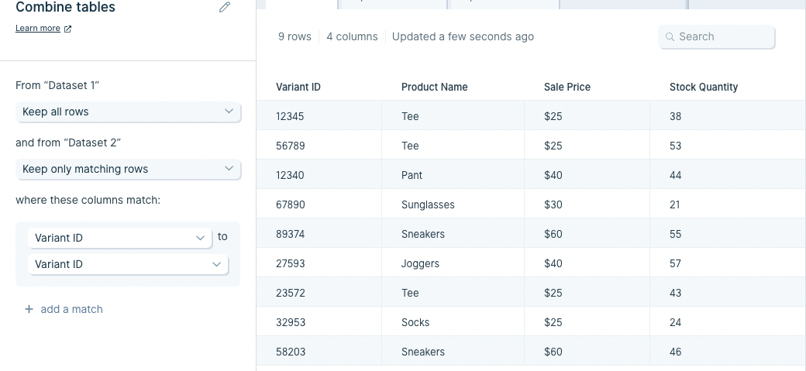Click the add a match button
This screenshot has width=806, height=371.
click(x=64, y=309)
